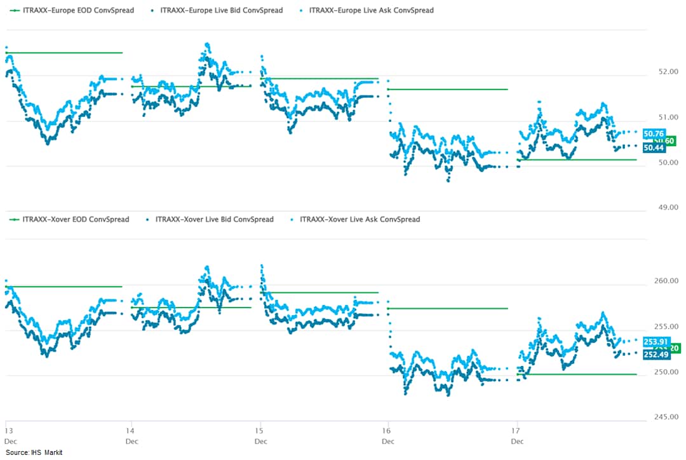The height and width of the screenshot is (460, 686).
Task: Select the 253.91 Xover ask value label
Action: 655,342
